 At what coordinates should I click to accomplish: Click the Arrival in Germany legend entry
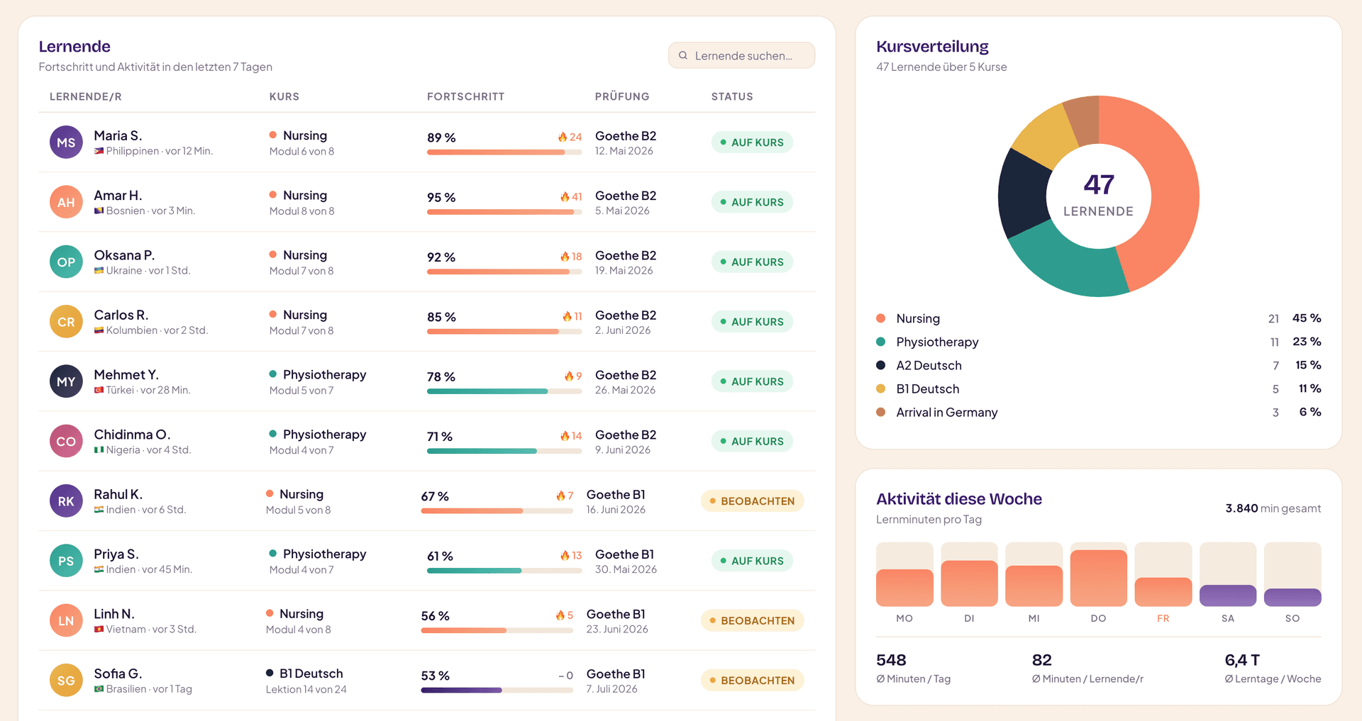[x=1098, y=412]
